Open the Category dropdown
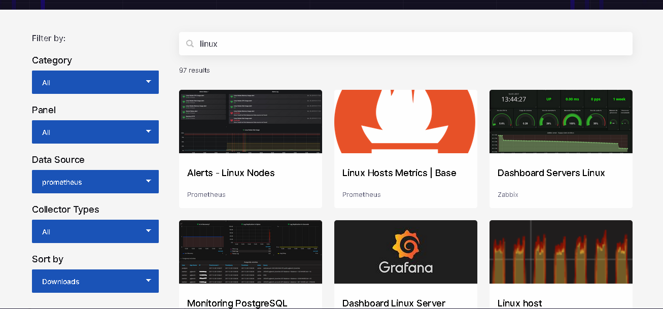The height and width of the screenshot is (309, 663). coord(95,82)
